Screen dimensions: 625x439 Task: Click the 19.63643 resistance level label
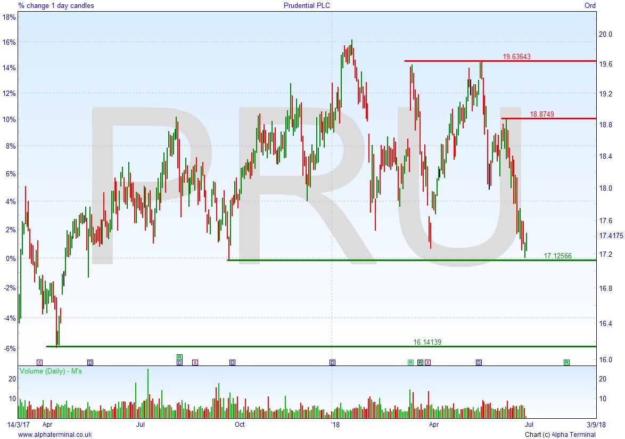click(516, 56)
